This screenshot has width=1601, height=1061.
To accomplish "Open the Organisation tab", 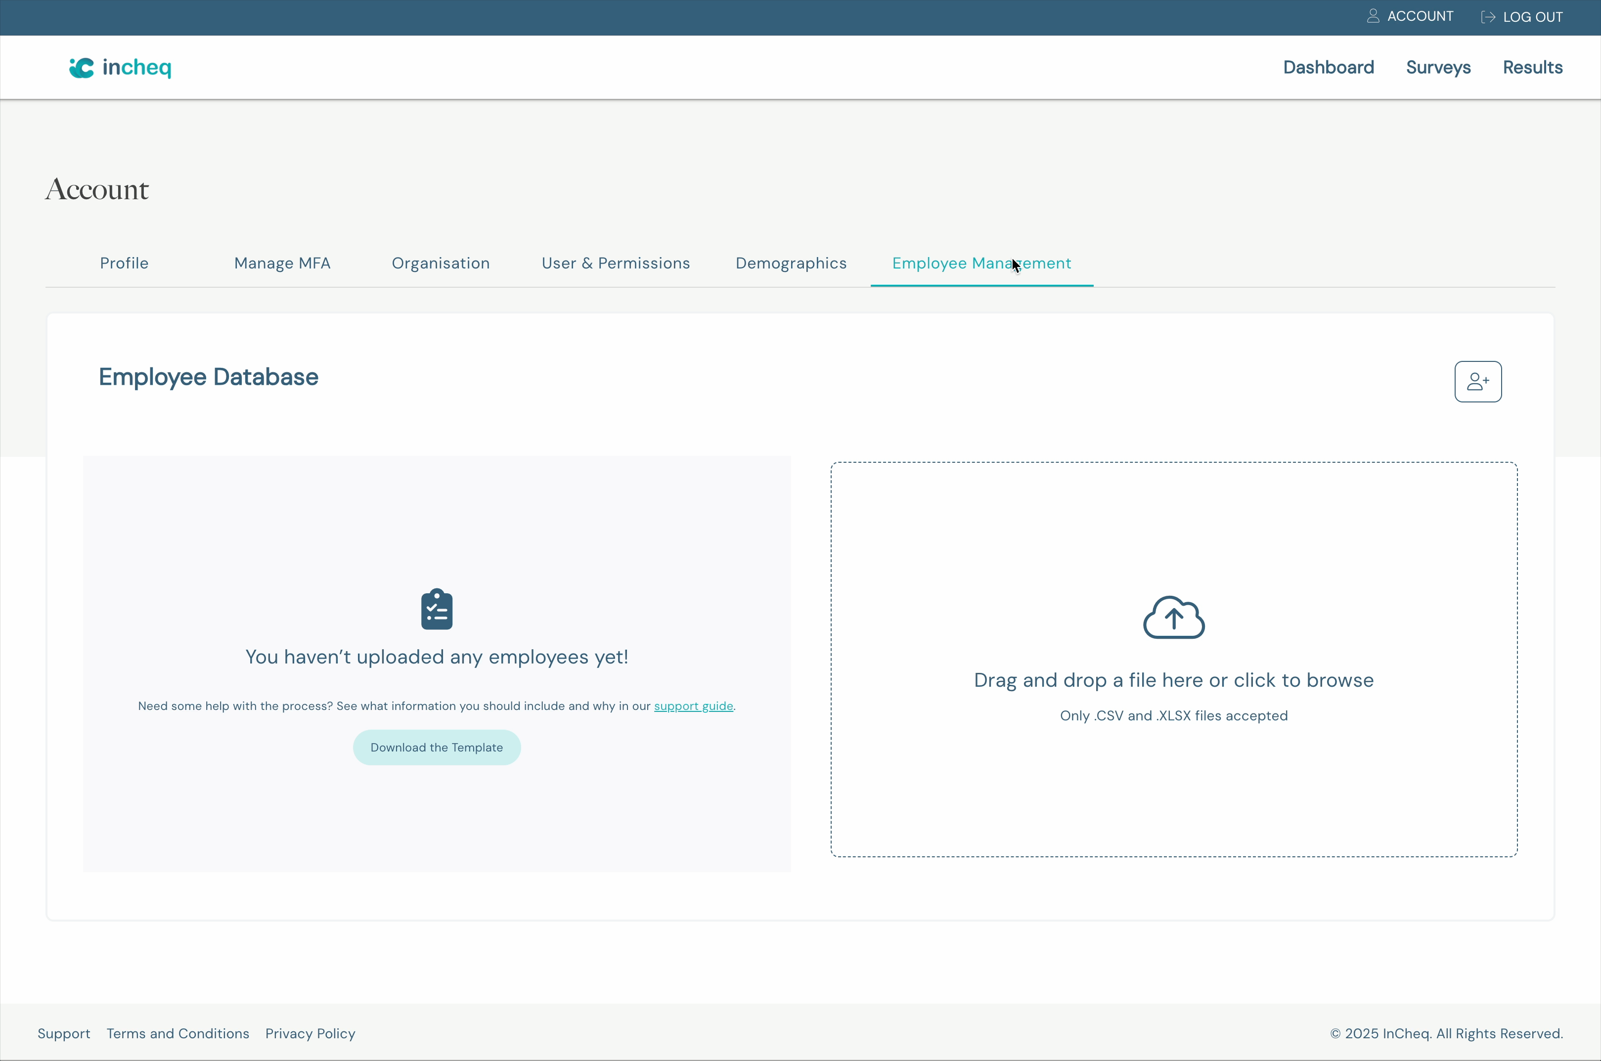I will 441,263.
